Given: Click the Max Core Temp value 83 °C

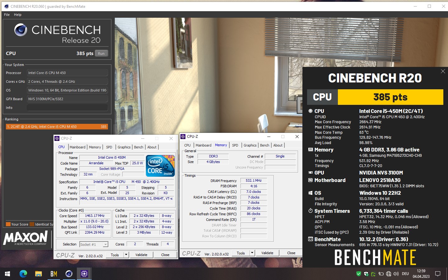Looking at the screenshot, I should pyautogui.click(x=364, y=133).
